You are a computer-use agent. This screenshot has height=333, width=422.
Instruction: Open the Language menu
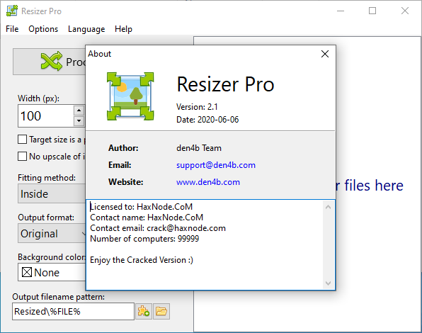click(86, 29)
